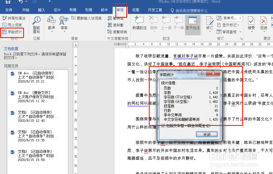Viewport: 273px width, 174px height.
Task: Click the 告诉我你想要做什么 search box
Action: click(189, 11)
